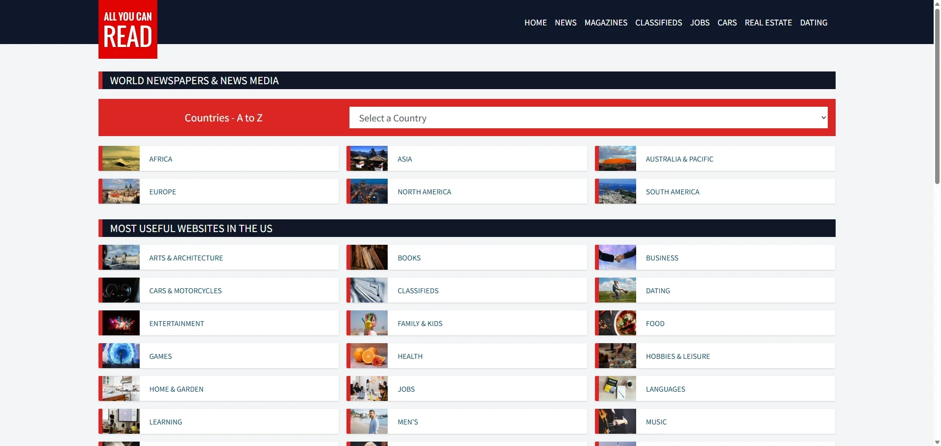The width and height of the screenshot is (941, 446).
Task: Open Family & Kids category
Action: pyautogui.click(x=420, y=324)
